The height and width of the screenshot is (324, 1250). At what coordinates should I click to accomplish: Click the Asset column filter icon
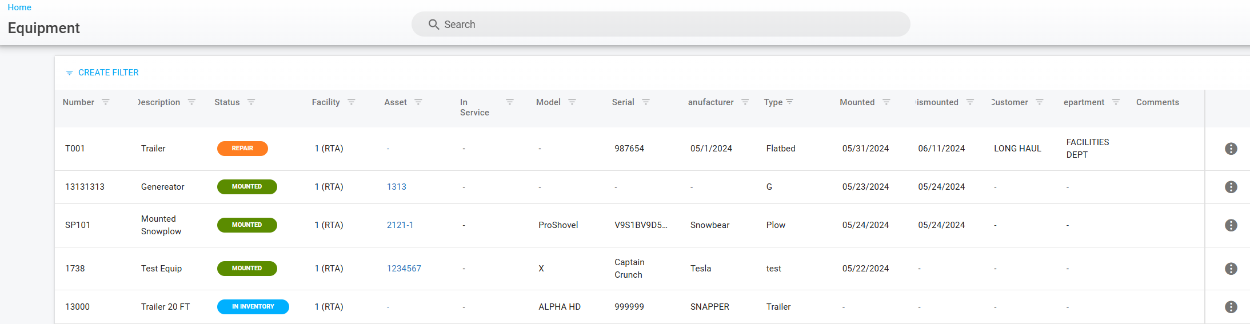click(x=418, y=102)
